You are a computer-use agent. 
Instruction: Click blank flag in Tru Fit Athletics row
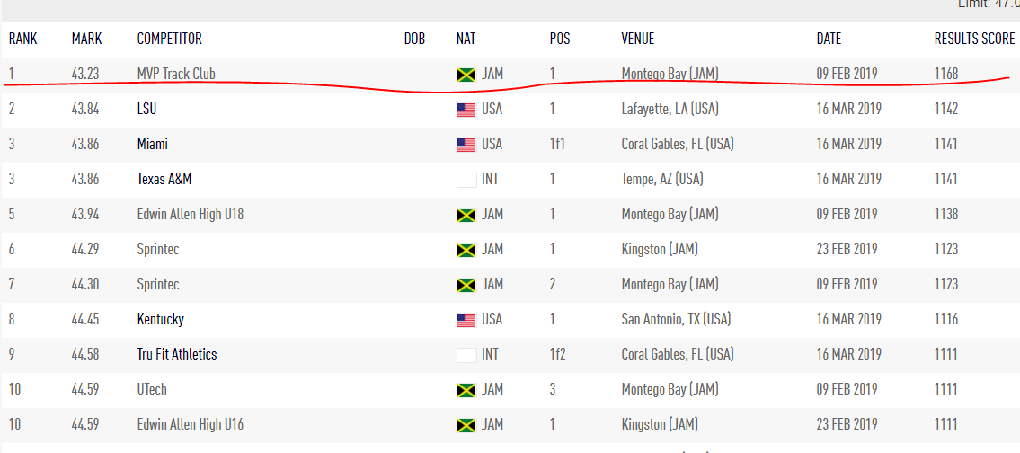click(466, 355)
